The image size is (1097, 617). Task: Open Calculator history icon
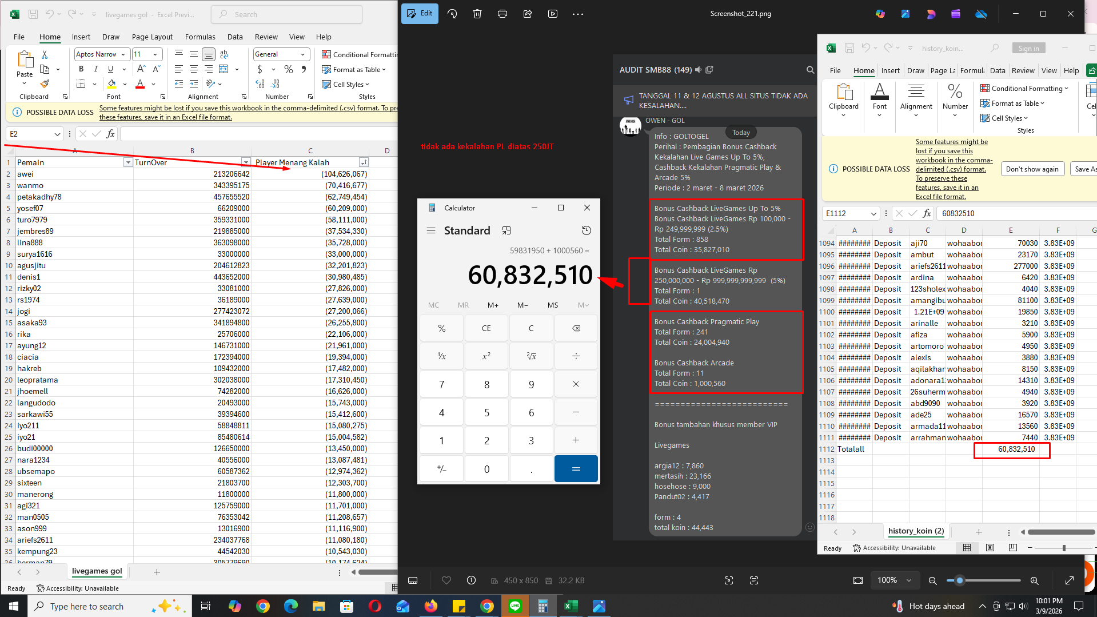586,230
